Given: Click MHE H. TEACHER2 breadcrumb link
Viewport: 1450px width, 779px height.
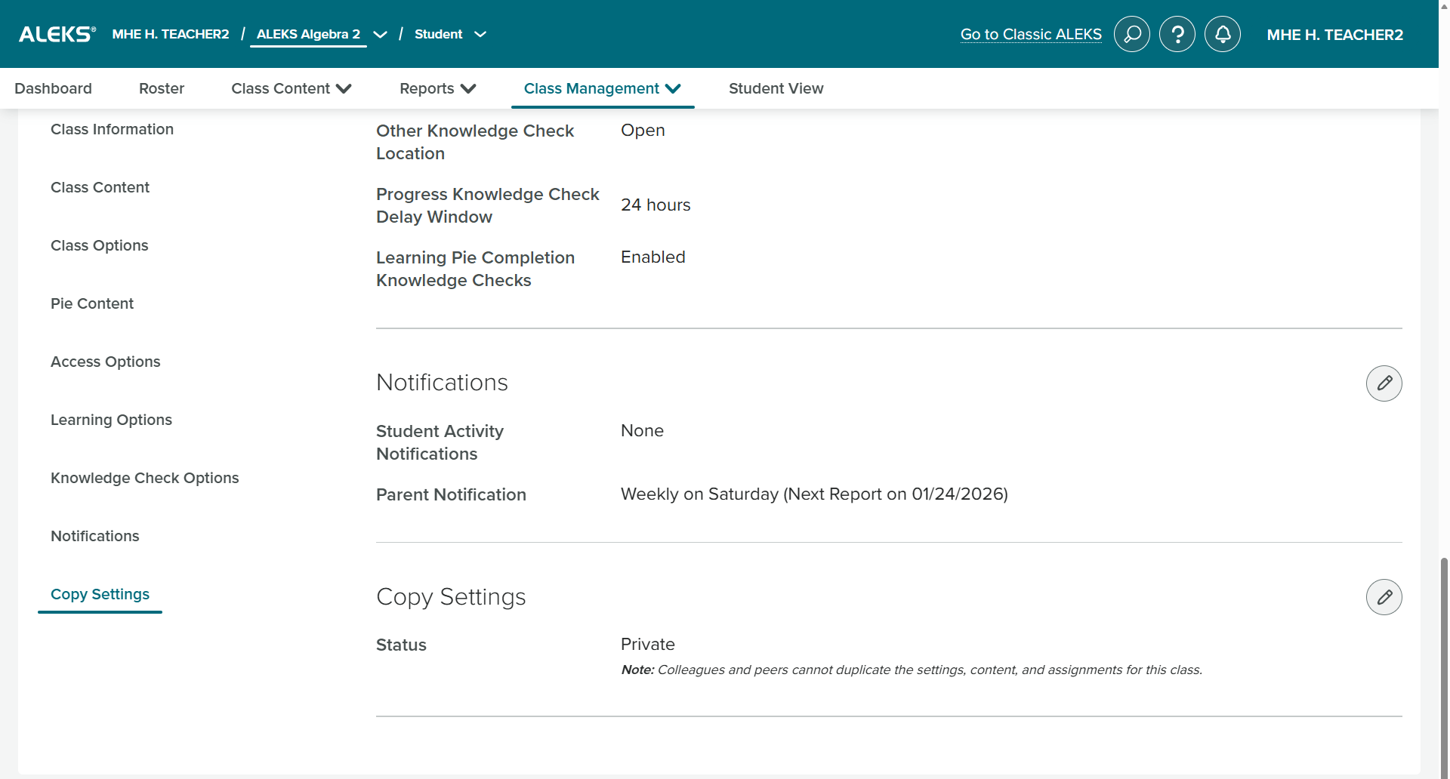Looking at the screenshot, I should 171,34.
